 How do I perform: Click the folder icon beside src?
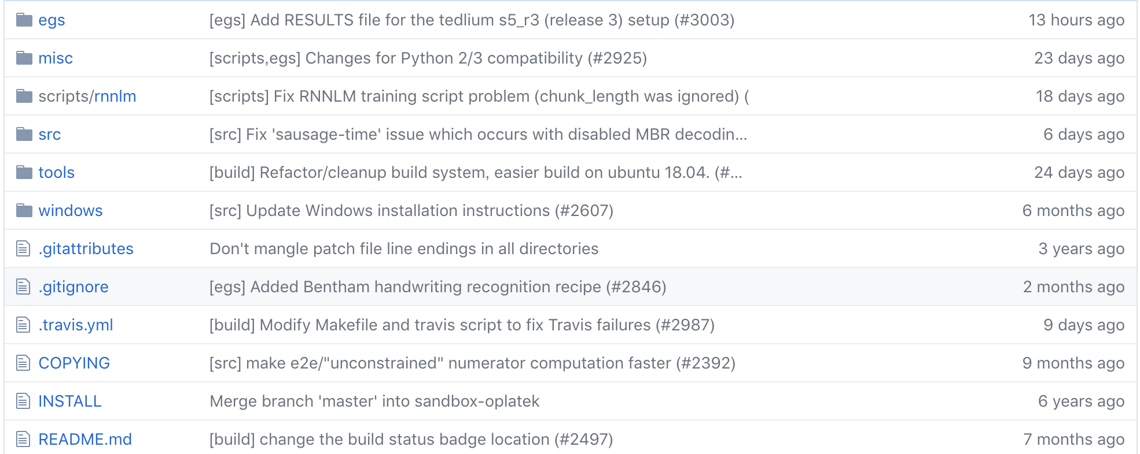pyautogui.click(x=24, y=135)
